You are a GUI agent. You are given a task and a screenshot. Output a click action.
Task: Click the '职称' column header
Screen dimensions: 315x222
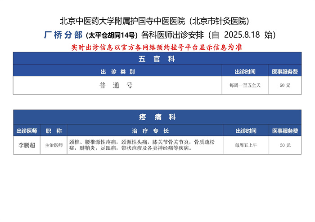coord(54,131)
